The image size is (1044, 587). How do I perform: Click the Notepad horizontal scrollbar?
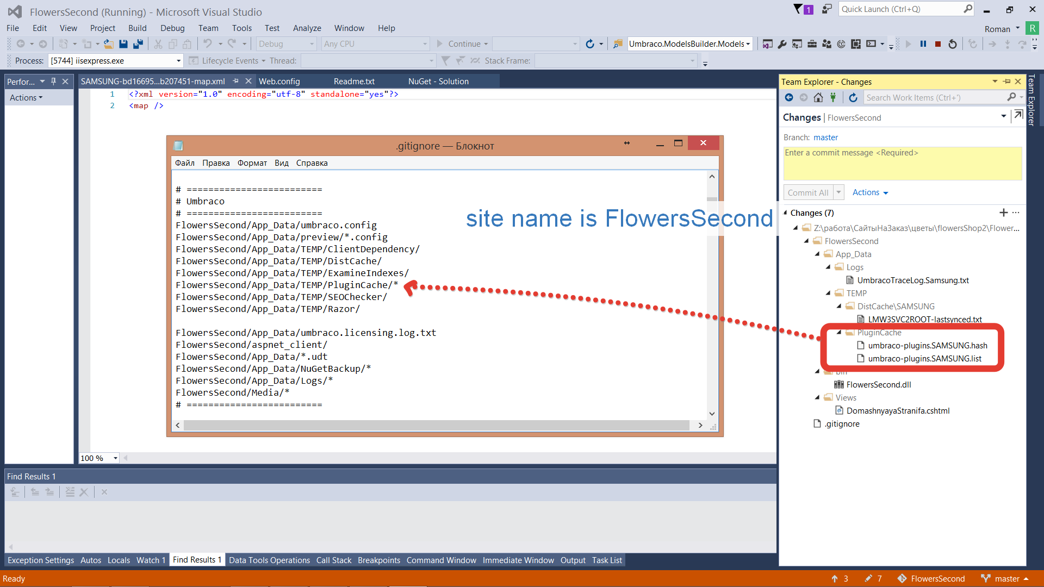(x=437, y=425)
